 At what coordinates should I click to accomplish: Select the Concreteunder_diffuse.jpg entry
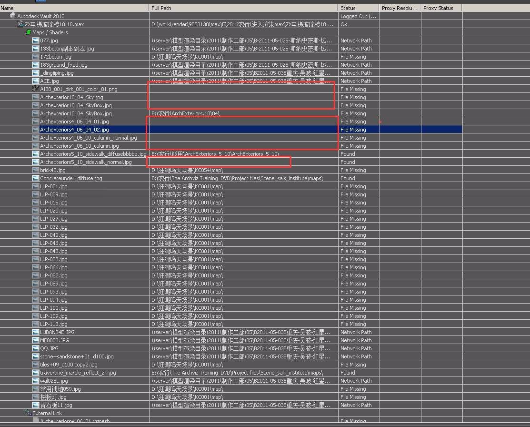click(x=71, y=178)
